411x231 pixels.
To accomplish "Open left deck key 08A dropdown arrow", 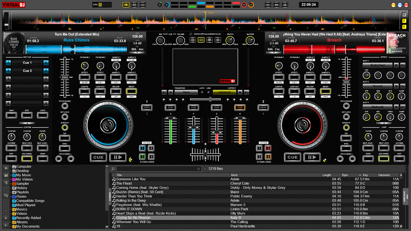I will pyautogui.click(x=137, y=53).
